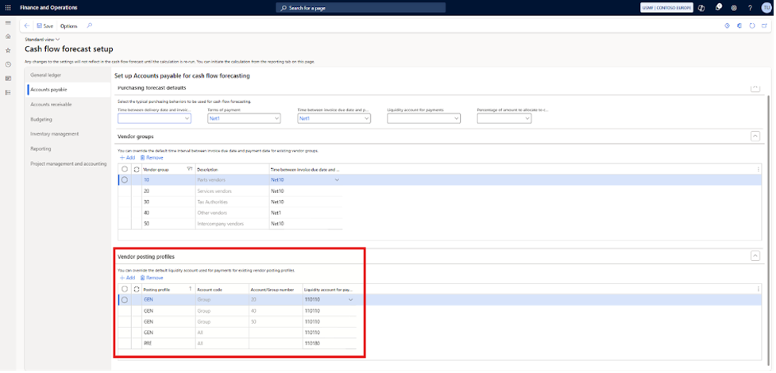Image resolution: width=776 pixels, height=373 pixels.
Task: Open the Inventory management tab
Action: pos(55,133)
